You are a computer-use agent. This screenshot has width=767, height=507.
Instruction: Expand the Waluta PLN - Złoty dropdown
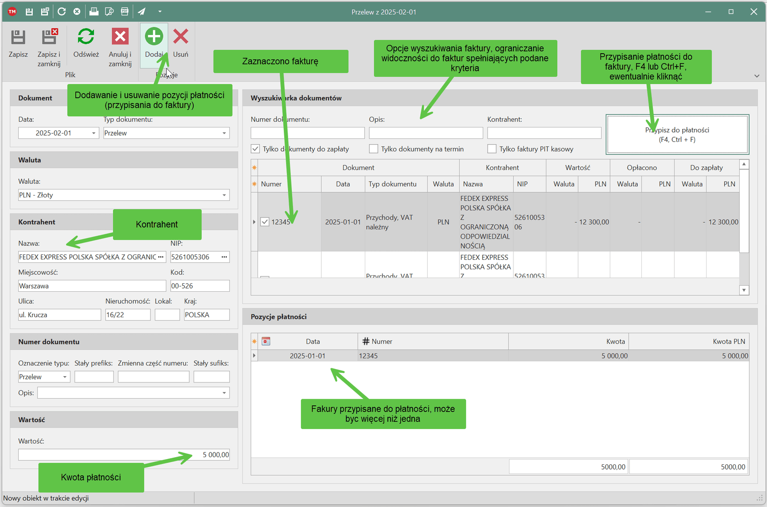pyautogui.click(x=224, y=195)
